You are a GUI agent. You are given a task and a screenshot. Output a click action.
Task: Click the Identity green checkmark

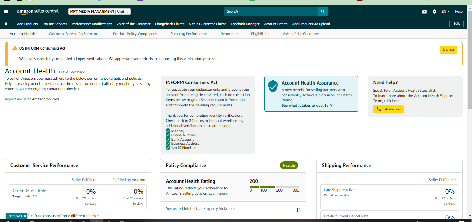tap(168, 131)
